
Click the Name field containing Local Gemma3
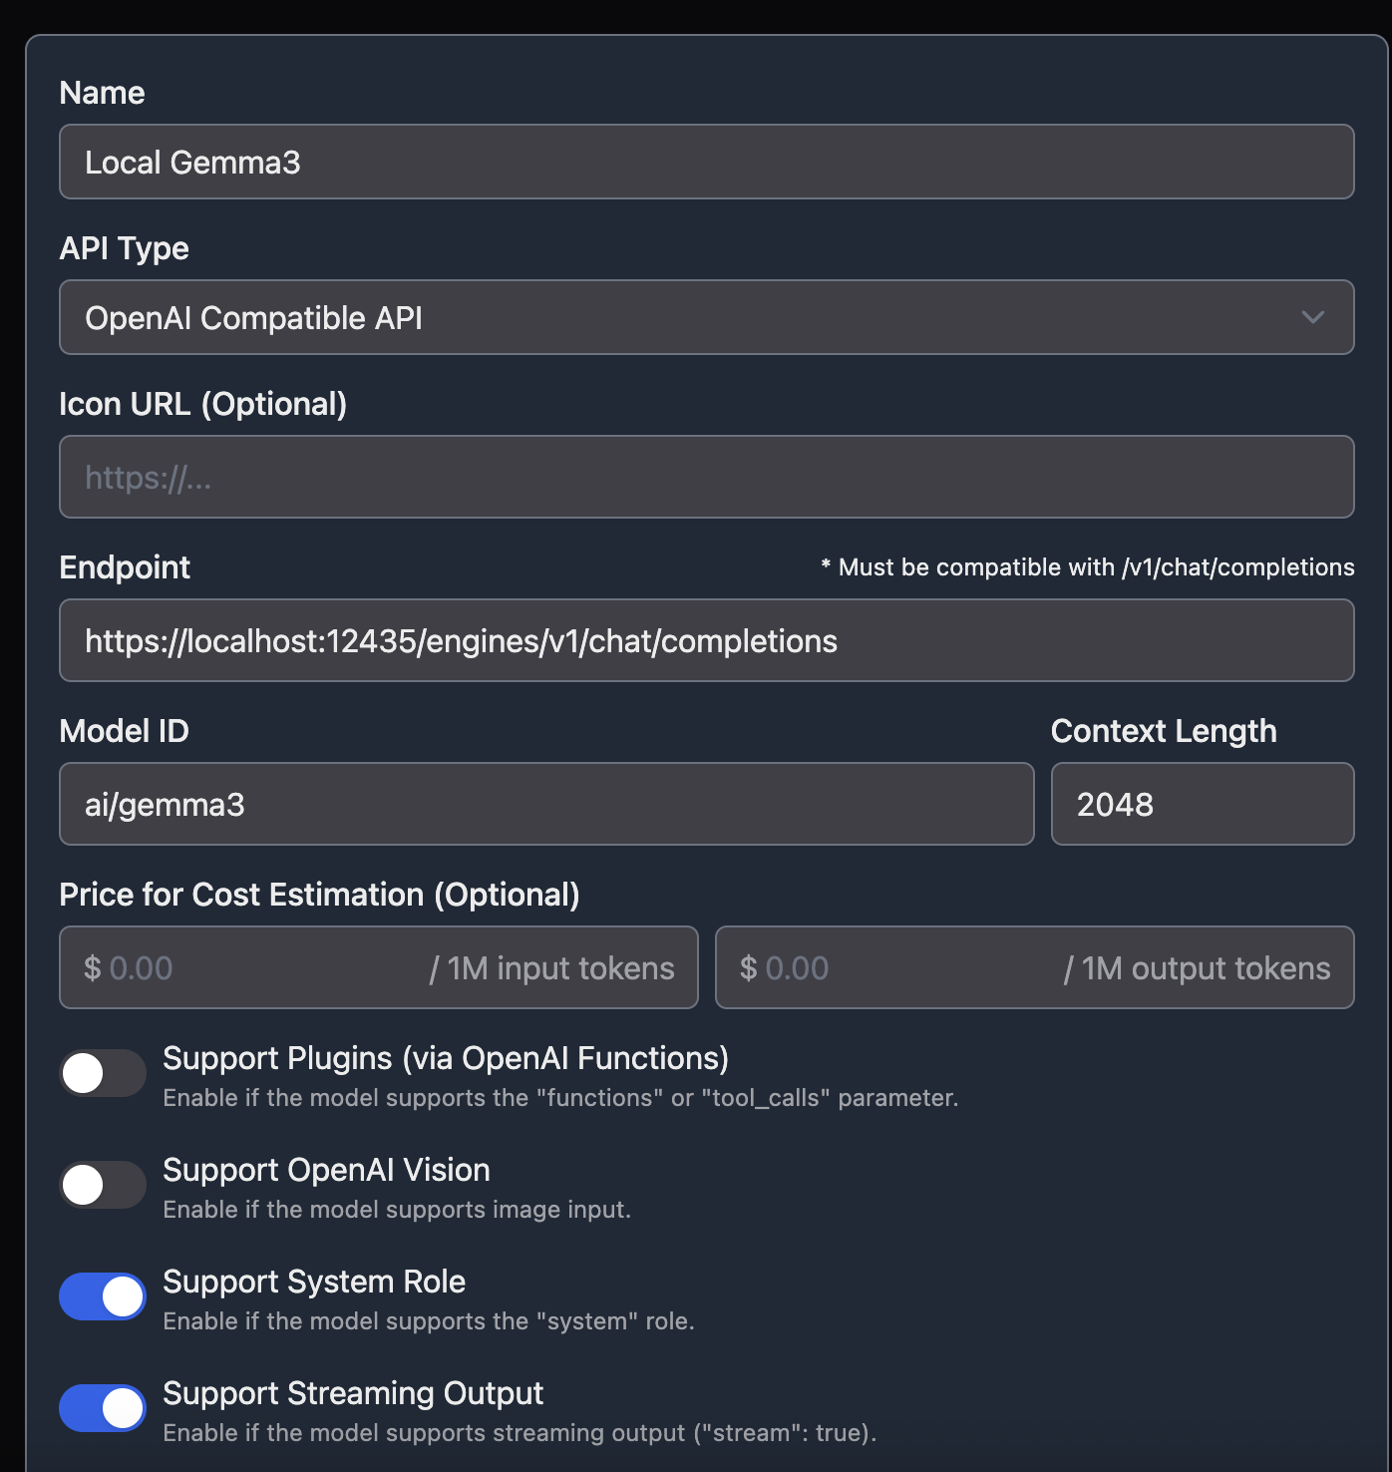coord(706,162)
